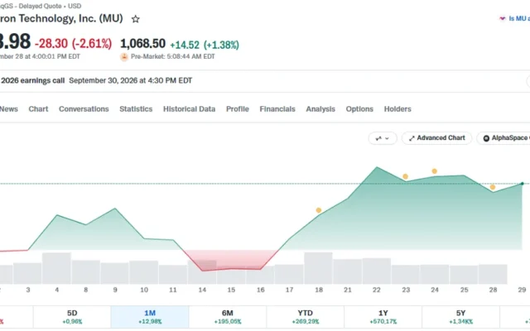Open the Analysis tab
The height and width of the screenshot is (331, 530).
pyautogui.click(x=320, y=109)
